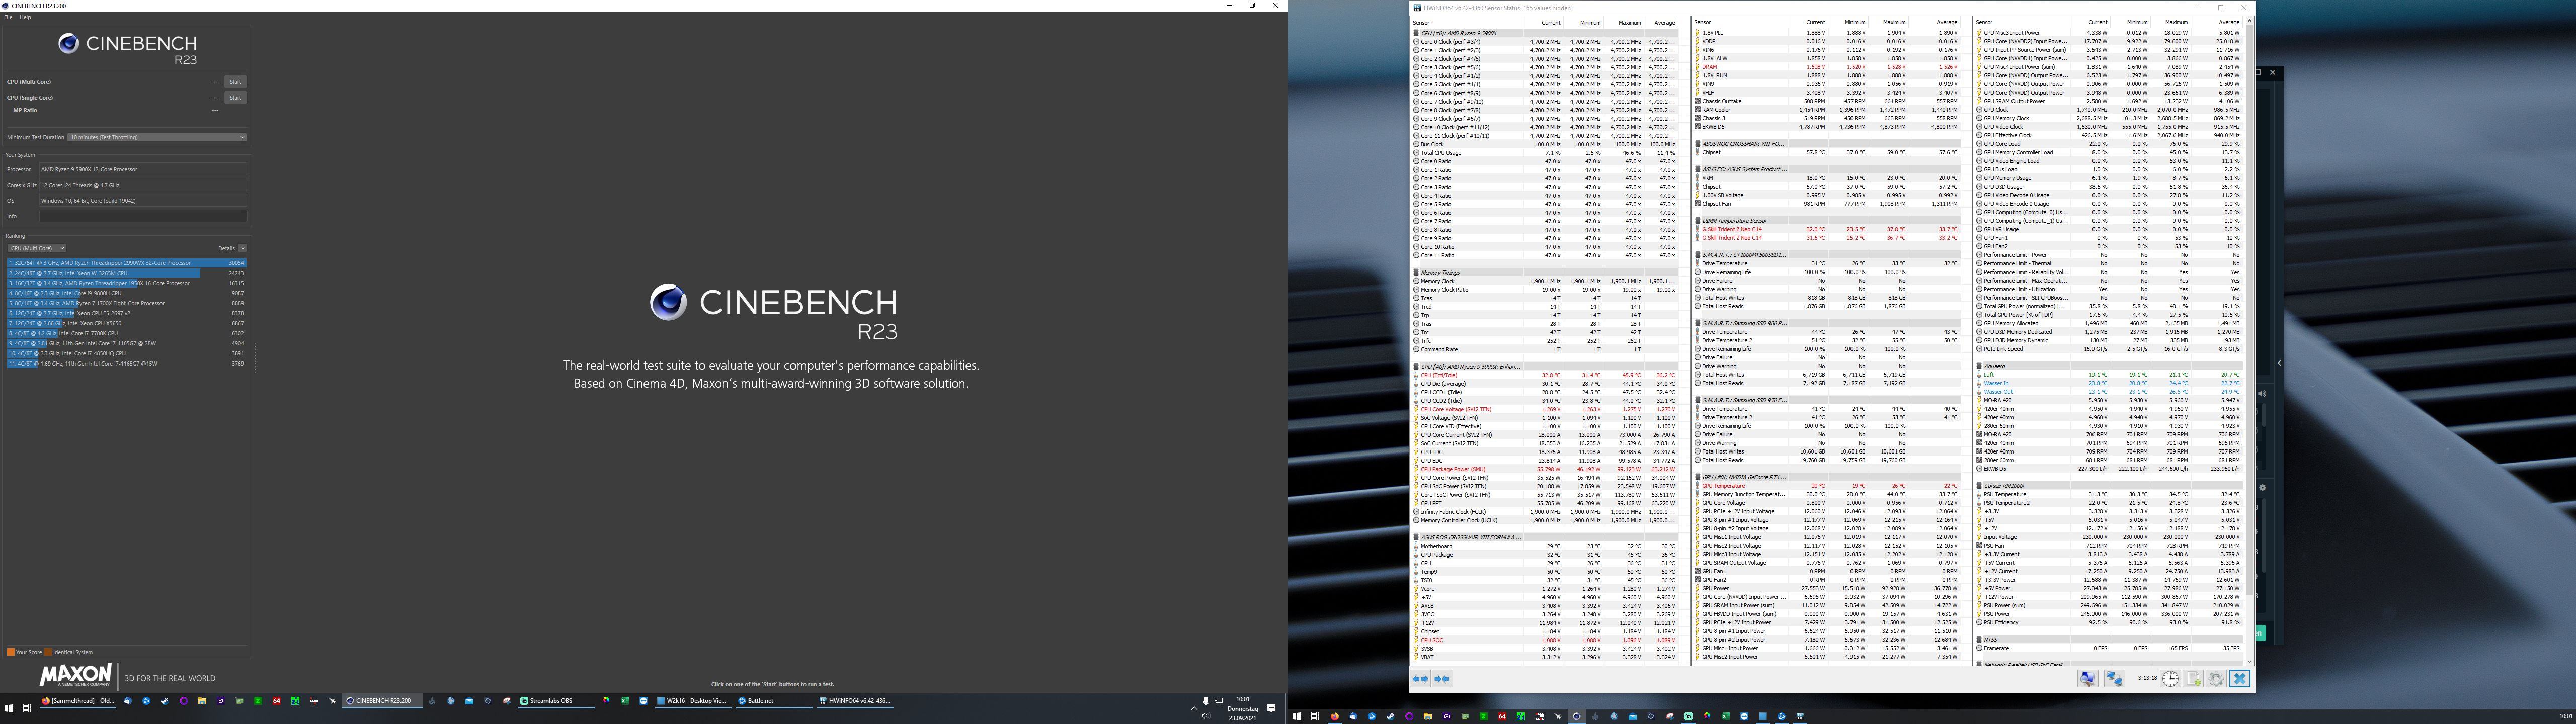Open Excel icon on right monitor taskbar
2576x724 pixels.
coord(1725,716)
